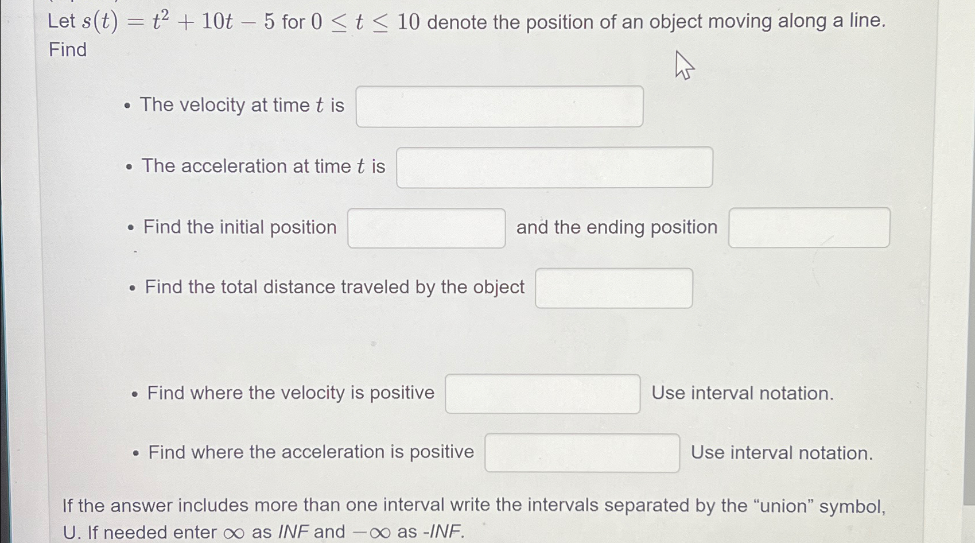The height and width of the screenshot is (543, 975).
Task: Select the ending position input field
Action: pos(809,228)
